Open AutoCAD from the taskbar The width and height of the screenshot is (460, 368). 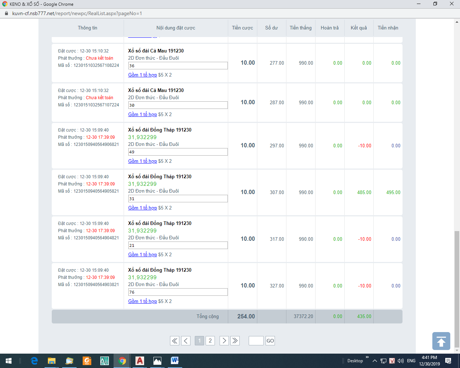tap(139, 361)
